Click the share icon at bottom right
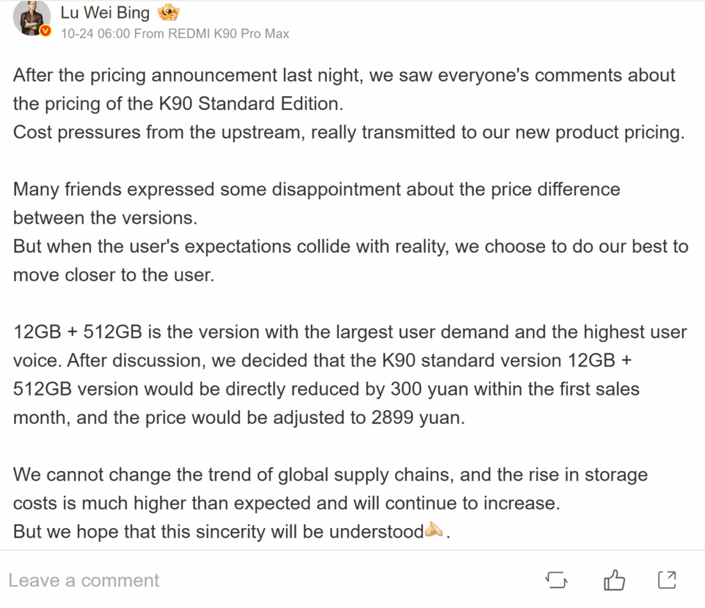The image size is (705, 608). tap(666, 580)
